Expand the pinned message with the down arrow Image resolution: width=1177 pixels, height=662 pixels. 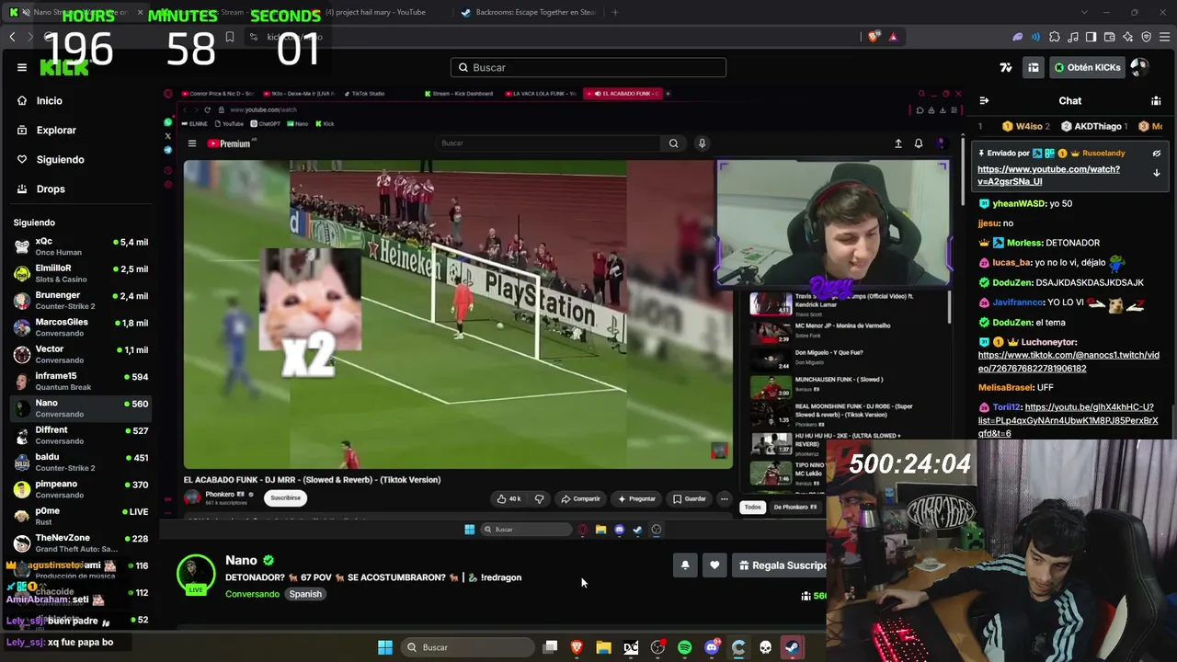1157,173
